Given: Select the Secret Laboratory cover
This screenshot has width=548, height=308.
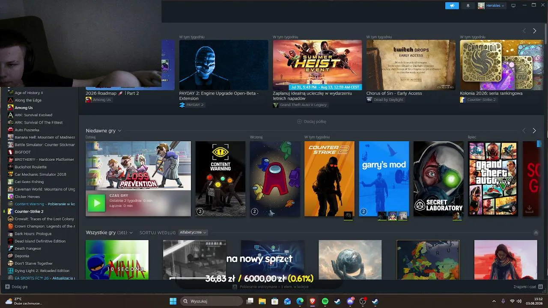Looking at the screenshot, I should click(x=438, y=179).
